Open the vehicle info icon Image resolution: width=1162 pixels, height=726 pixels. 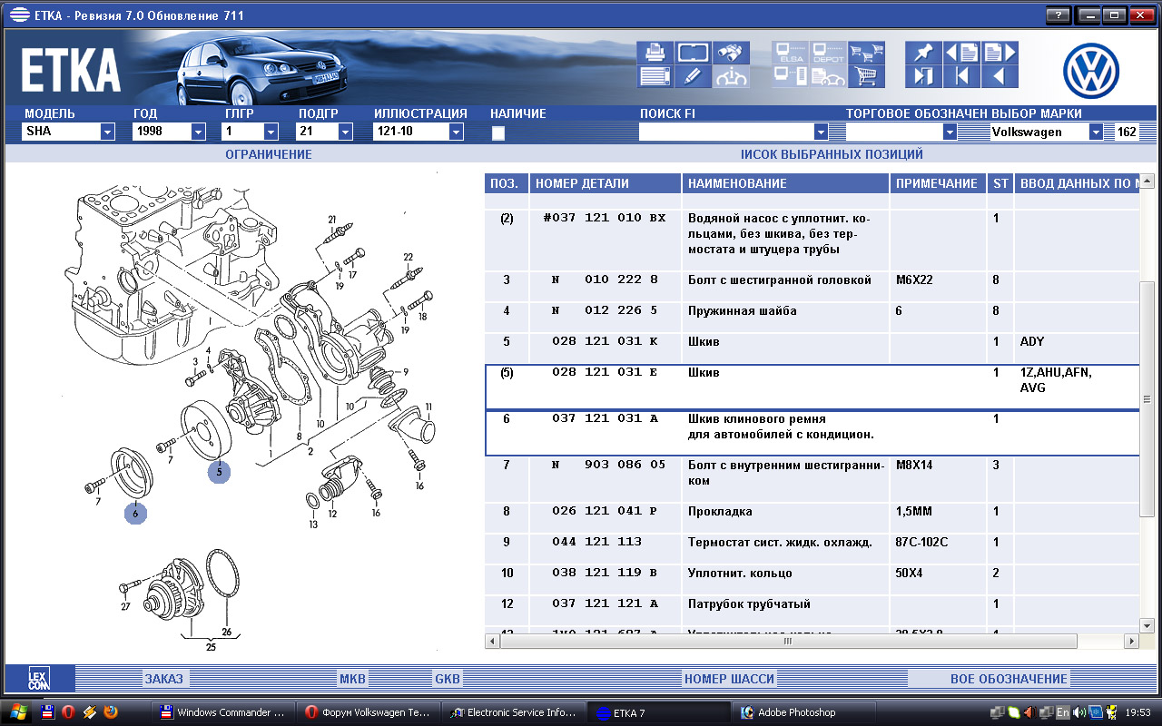[732, 76]
